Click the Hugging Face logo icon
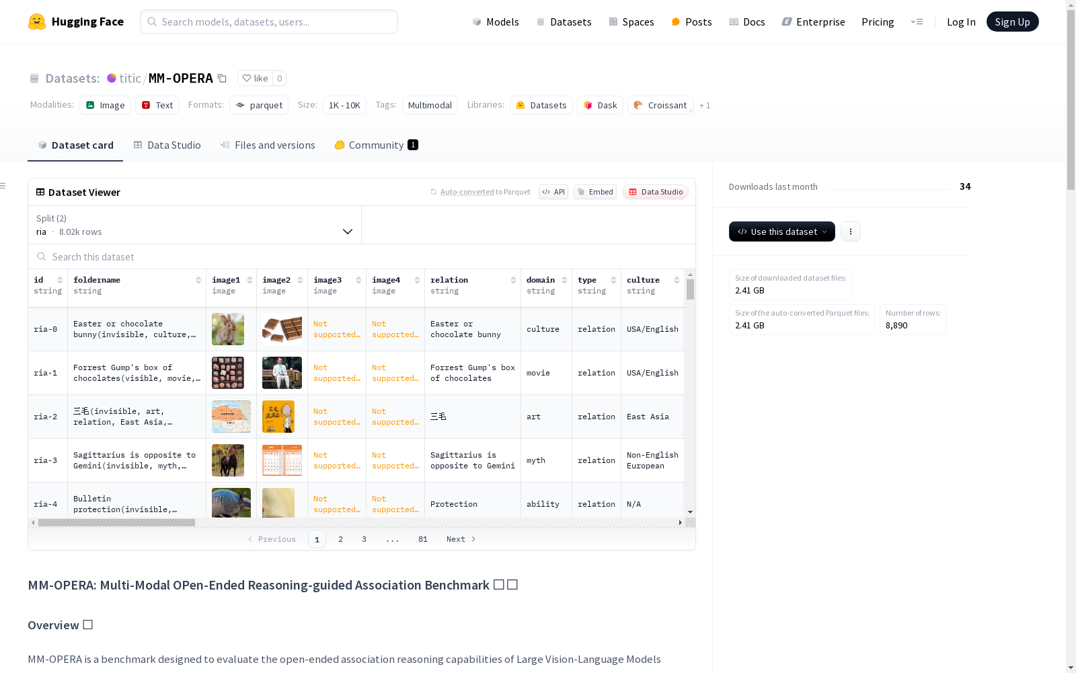Screen dimensions: 1076x673 pyautogui.click(x=37, y=22)
